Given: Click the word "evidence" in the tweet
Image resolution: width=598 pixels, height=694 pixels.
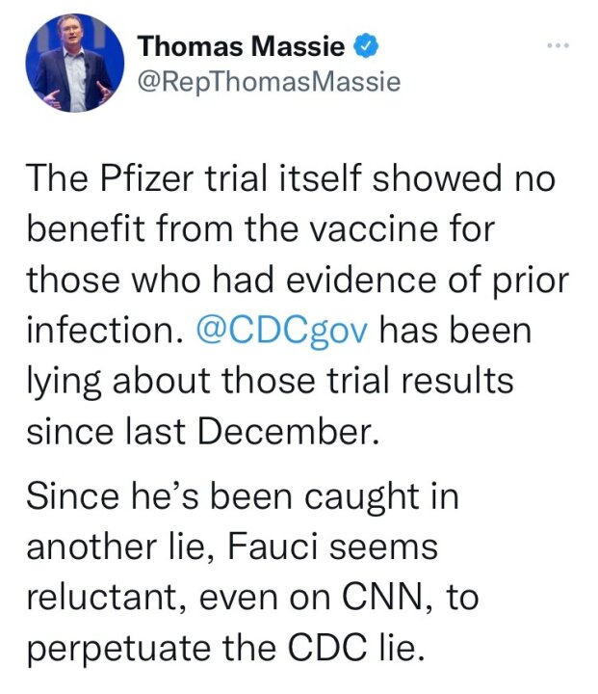Looking at the screenshot, I should click(361, 280).
